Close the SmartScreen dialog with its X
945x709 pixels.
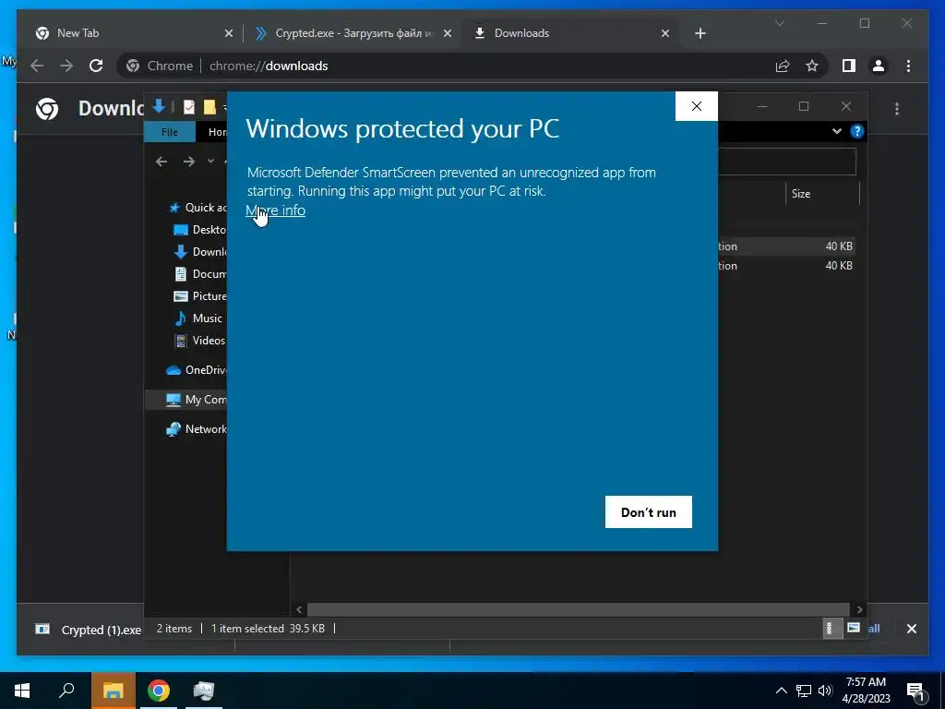[696, 106]
